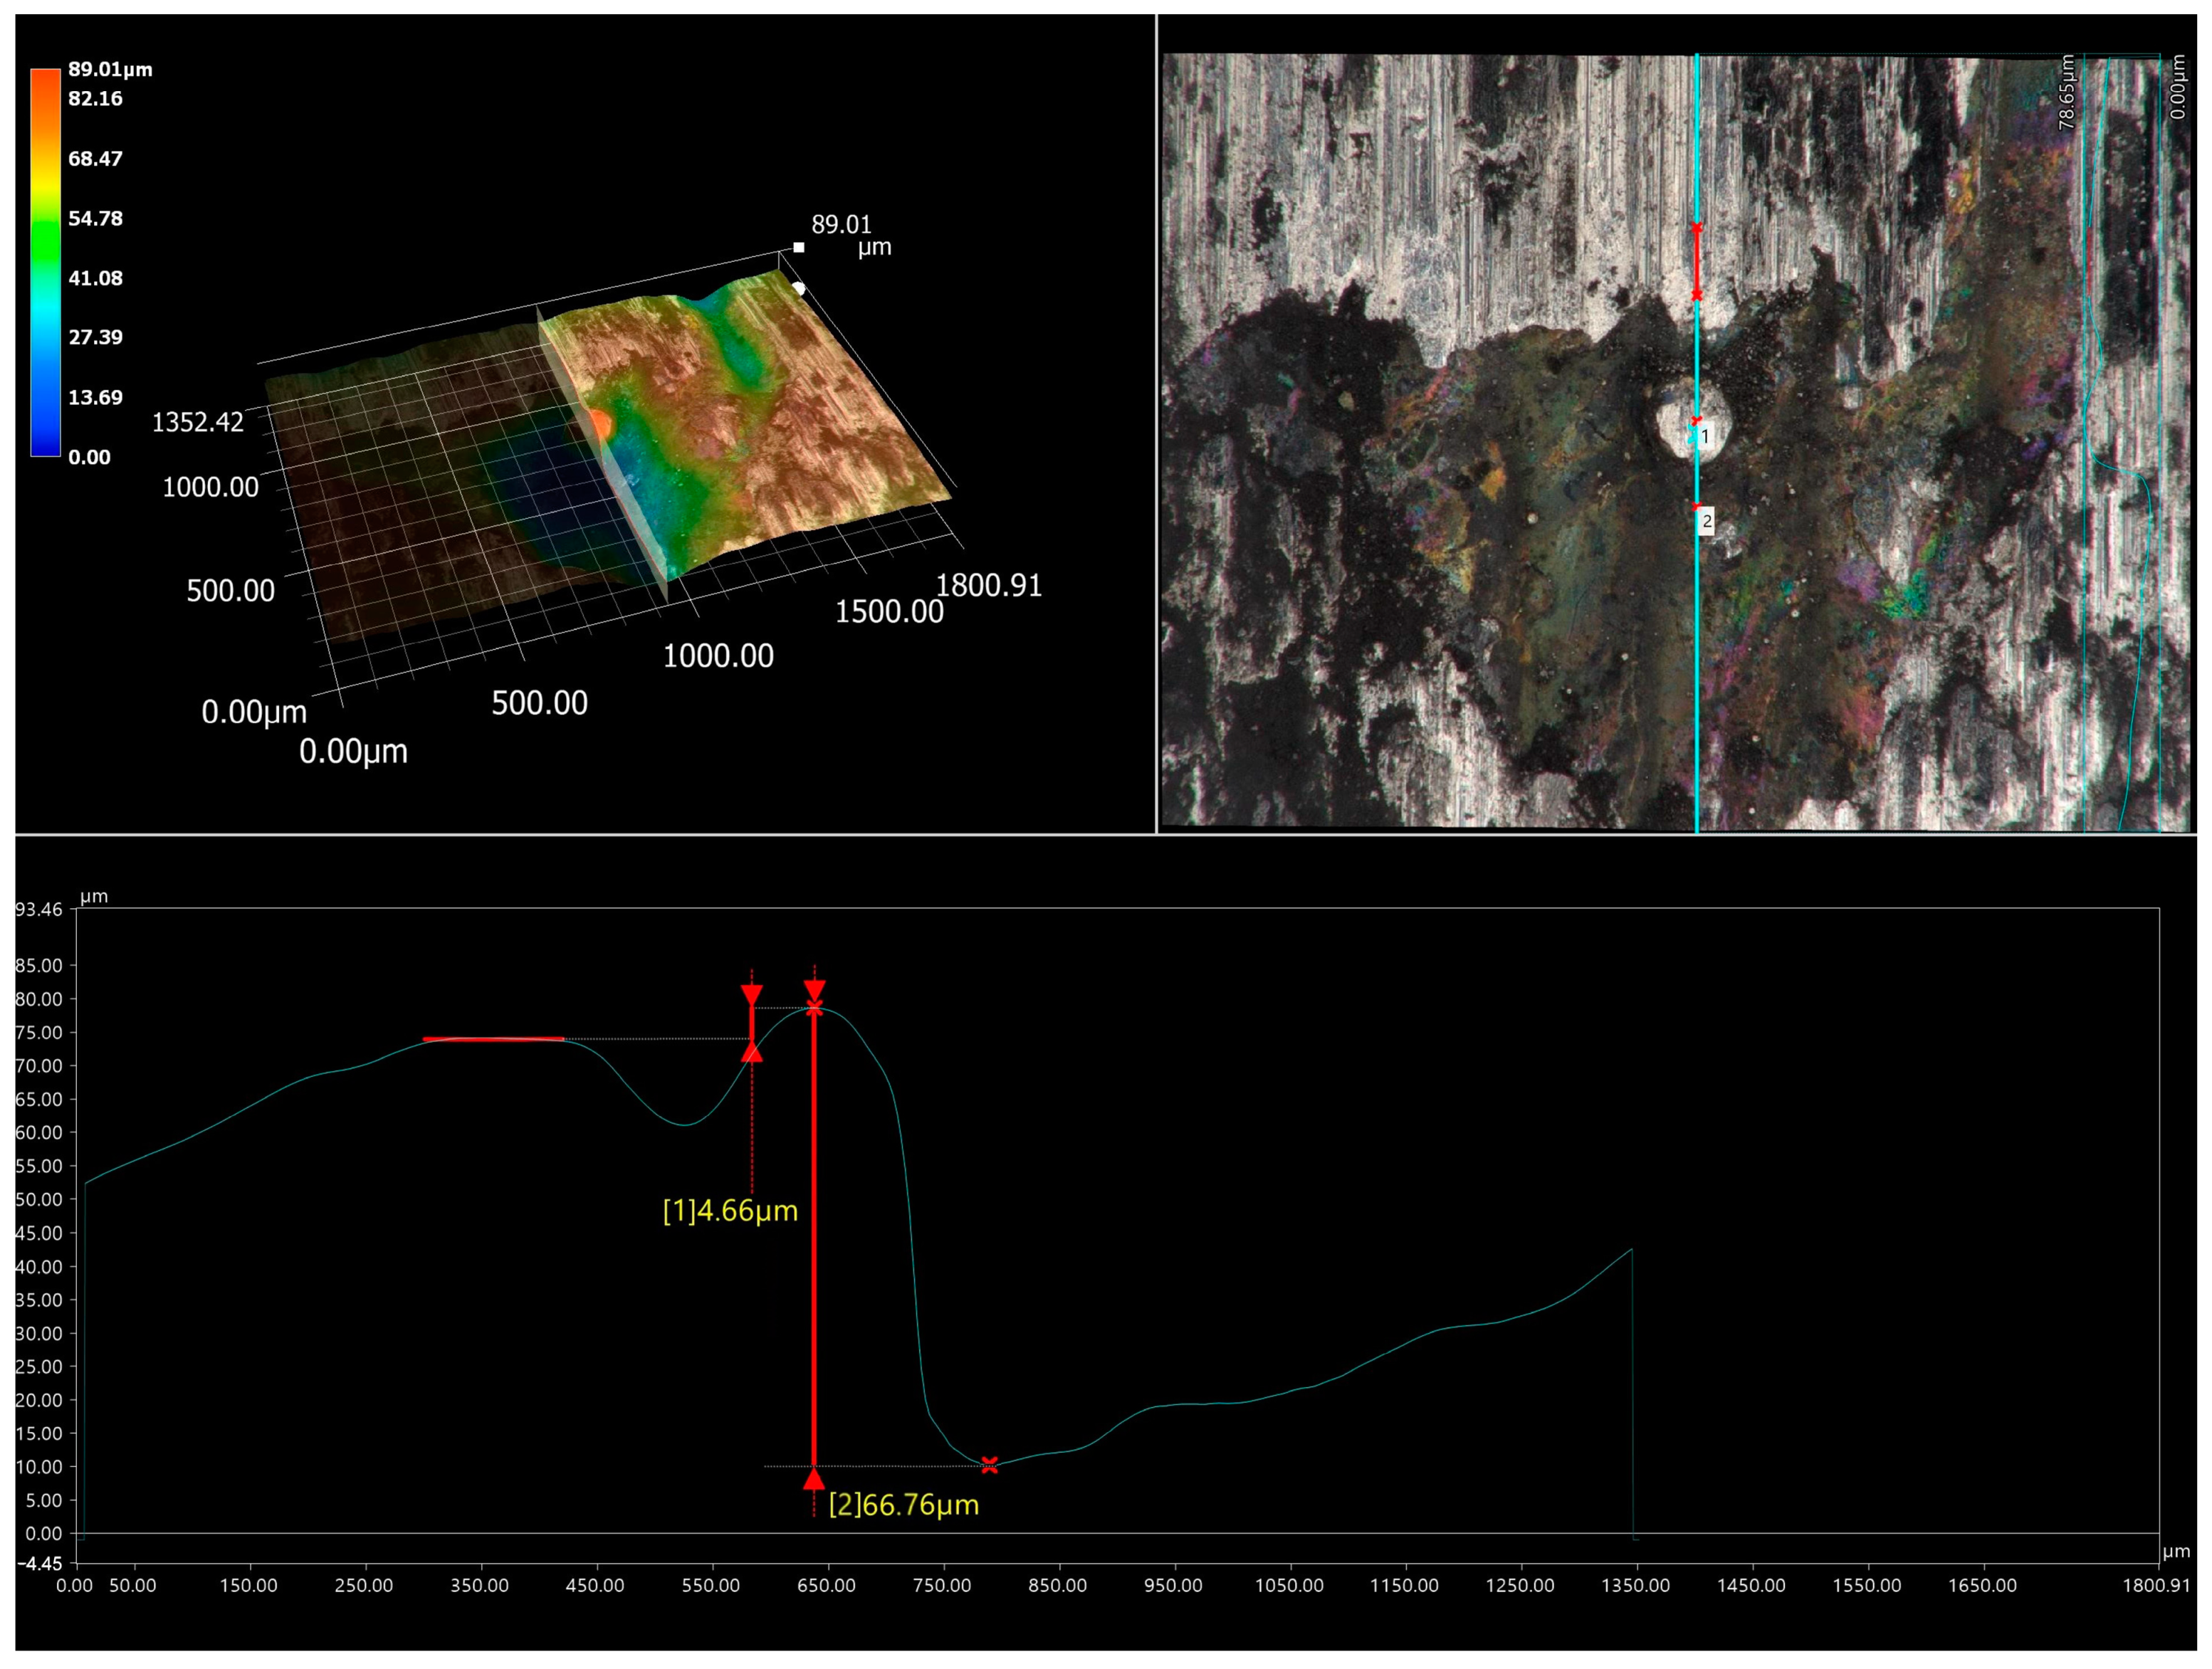Click the 89.01µm maximum of color legend
Screen dimensions: 2212x1669
coord(110,70)
